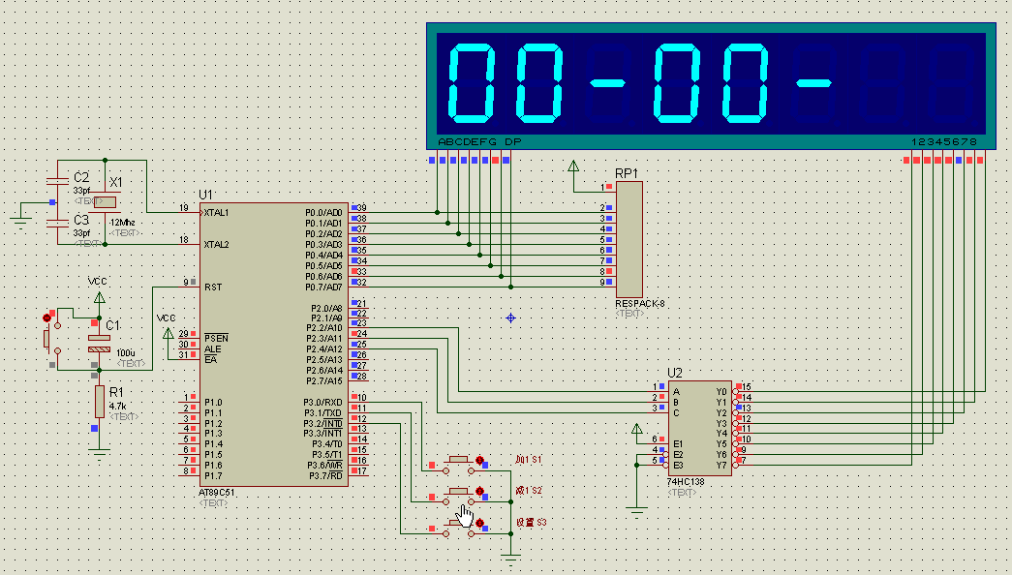The height and width of the screenshot is (575, 1012).
Task: Select resistor R1 symbol
Action: (x=100, y=402)
